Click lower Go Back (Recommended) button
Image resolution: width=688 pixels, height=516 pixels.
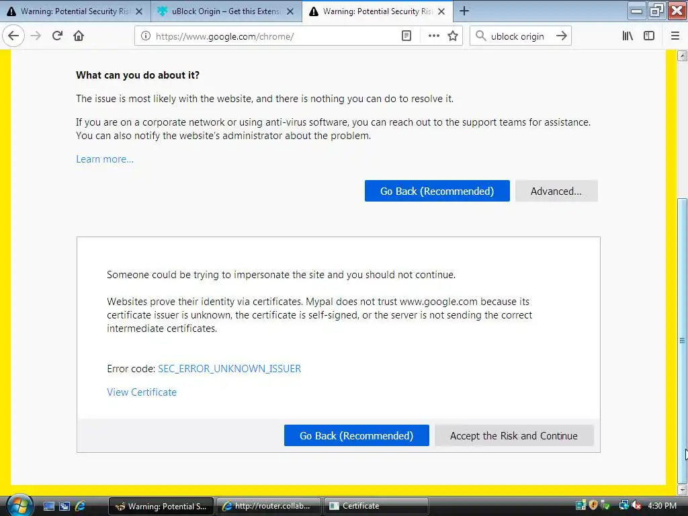click(356, 435)
